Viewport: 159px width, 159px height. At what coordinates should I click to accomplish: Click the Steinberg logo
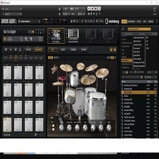click(112, 21)
